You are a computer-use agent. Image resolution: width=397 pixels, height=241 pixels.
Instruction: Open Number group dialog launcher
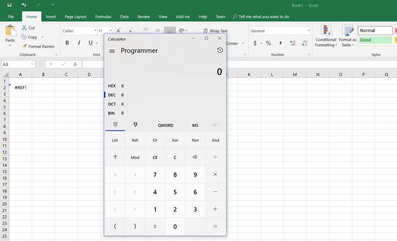[309, 55]
